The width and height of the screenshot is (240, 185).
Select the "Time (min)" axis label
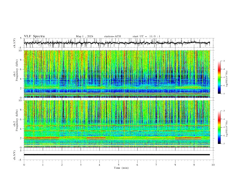pyautogui.click(x=121, y=168)
